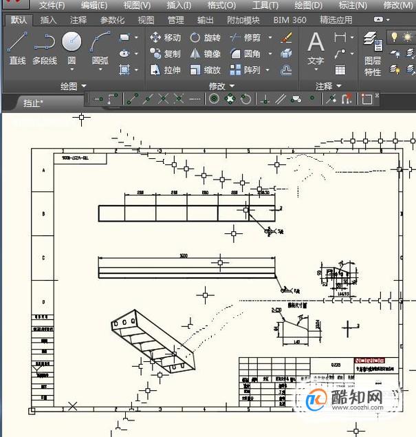The height and width of the screenshot is (437, 416).
Task: Click the Temporary Track Point snap icon
Action: (98, 99)
